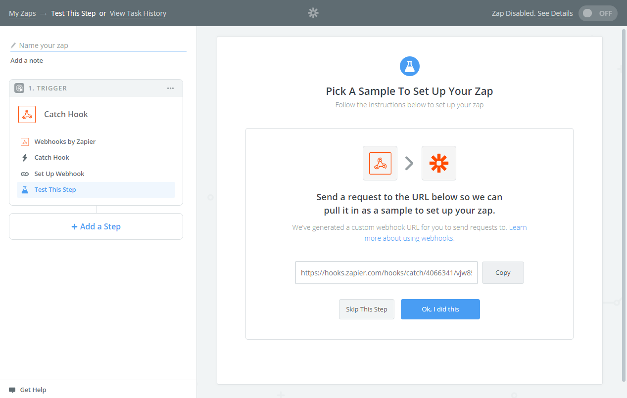Expand Add a Step below the trigger
Screen dimensions: 627x398
point(96,226)
